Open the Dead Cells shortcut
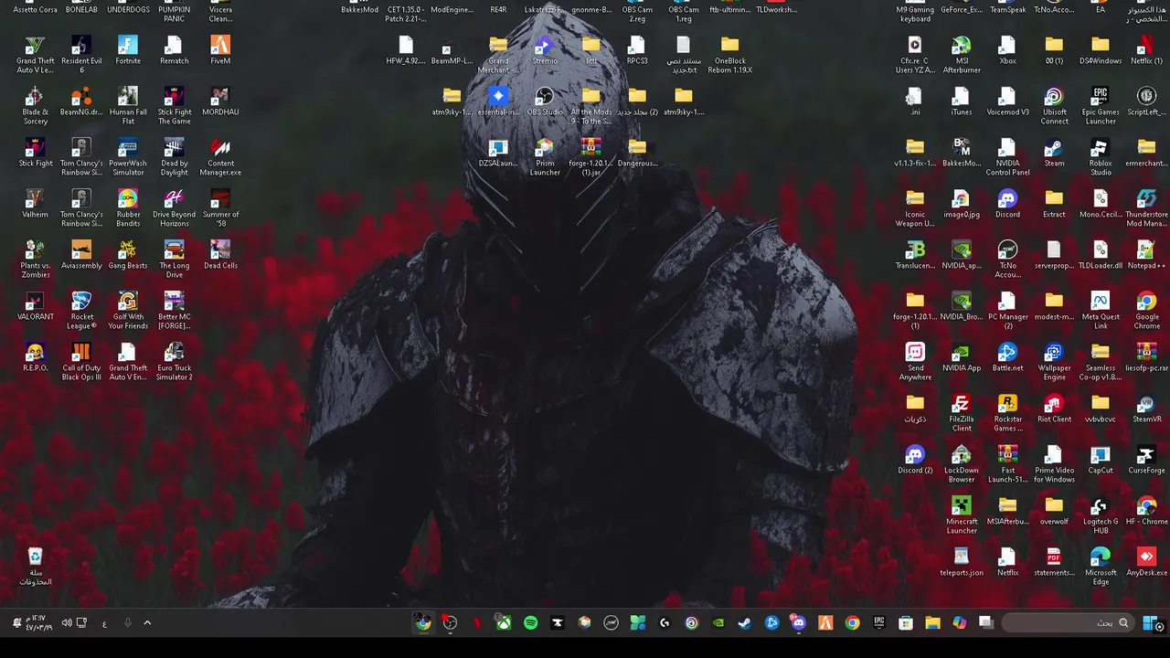The height and width of the screenshot is (658, 1170). click(x=220, y=255)
